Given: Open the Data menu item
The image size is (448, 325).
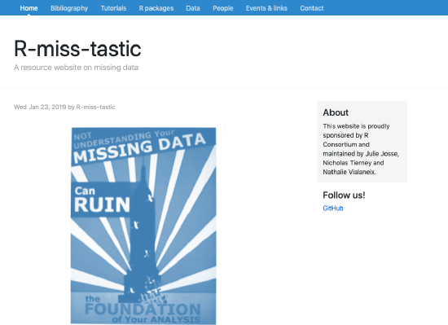Looking at the screenshot, I should tap(193, 8).
